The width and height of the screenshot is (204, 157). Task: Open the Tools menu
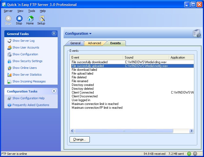tap(32, 11)
